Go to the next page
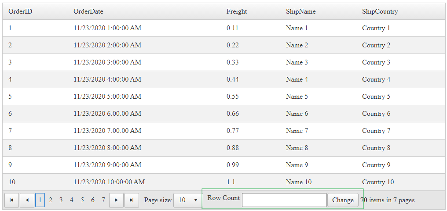447x211 pixels. 116,200
